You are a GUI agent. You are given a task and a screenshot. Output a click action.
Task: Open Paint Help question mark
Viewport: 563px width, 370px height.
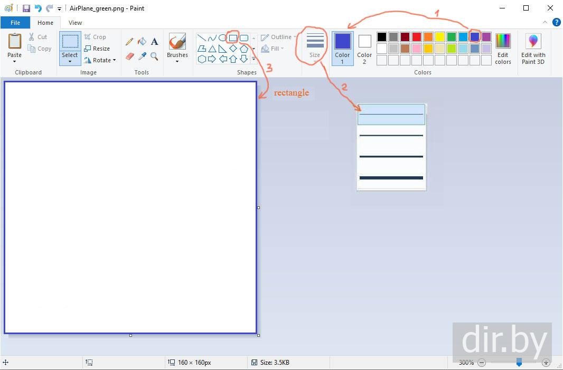point(556,22)
